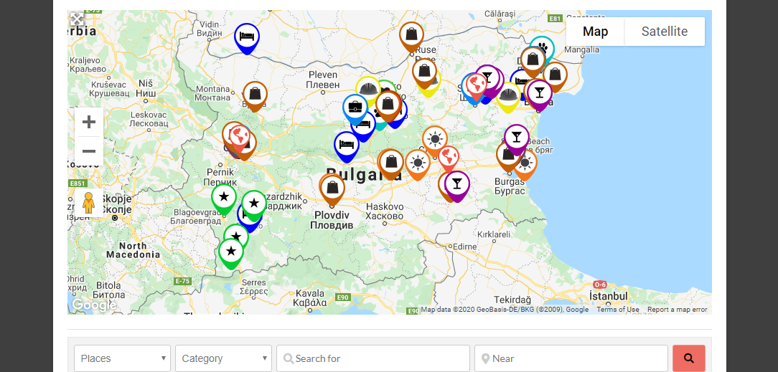Click the blue bed marker near Vidin

click(x=246, y=36)
